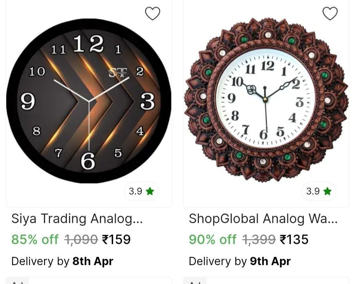Select the 90% off discount label
The width and height of the screenshot is (355, 284).
click(212, 239)
